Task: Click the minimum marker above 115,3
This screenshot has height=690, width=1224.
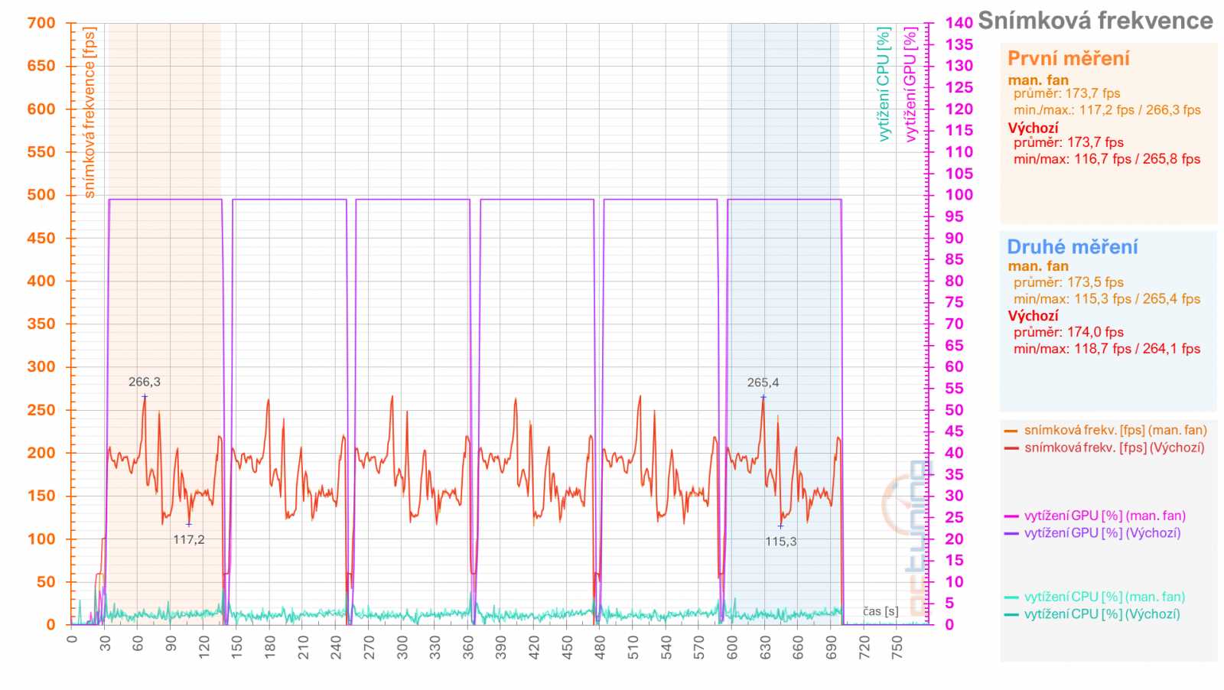Action: [781, 526]
